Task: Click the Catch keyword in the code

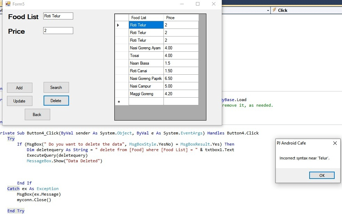Action: (13, 189)
